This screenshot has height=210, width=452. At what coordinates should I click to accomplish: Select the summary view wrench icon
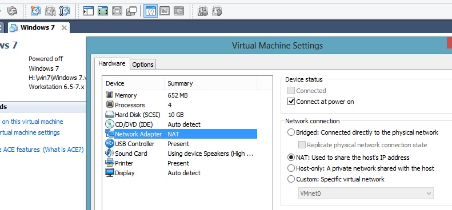pyautogui.click(x=150, y=11)
